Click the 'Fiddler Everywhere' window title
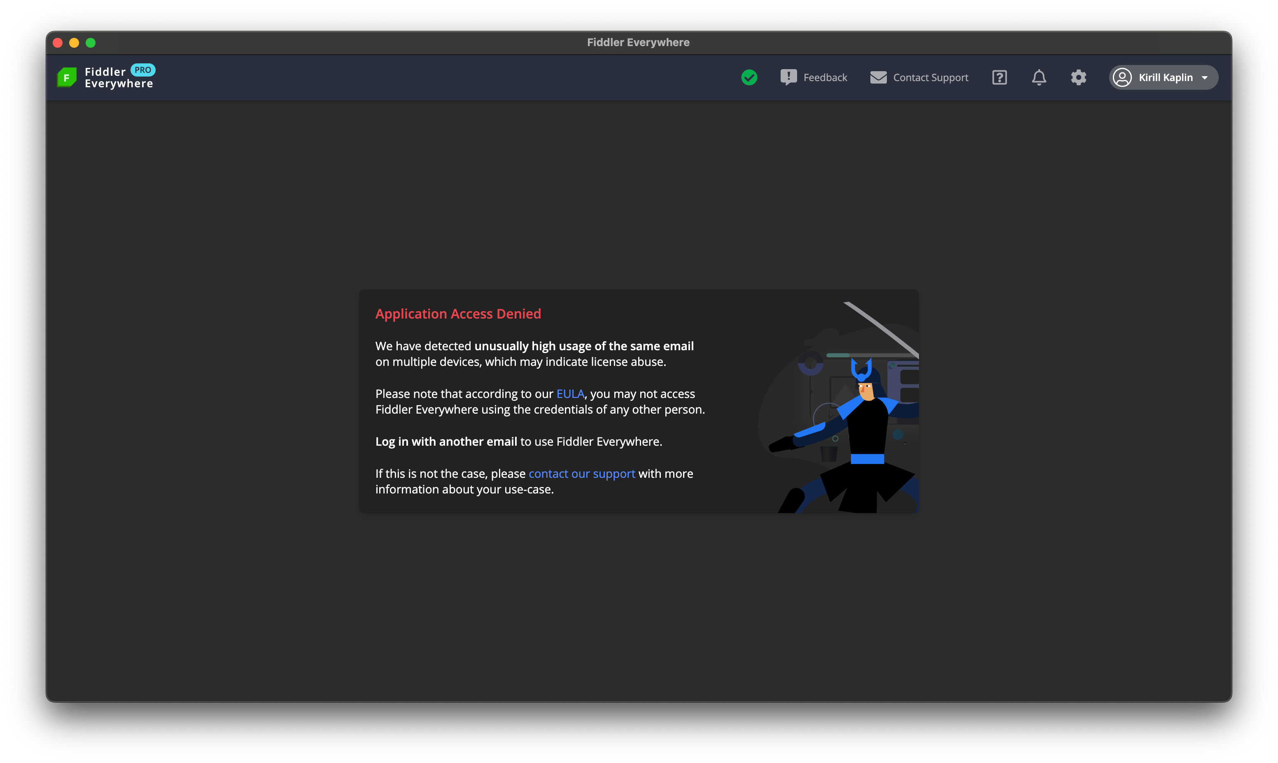 click(638, 43)
